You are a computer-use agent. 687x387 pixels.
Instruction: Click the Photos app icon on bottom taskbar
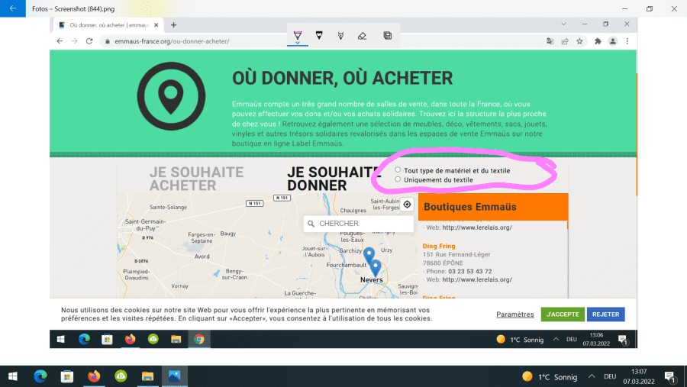174,376
